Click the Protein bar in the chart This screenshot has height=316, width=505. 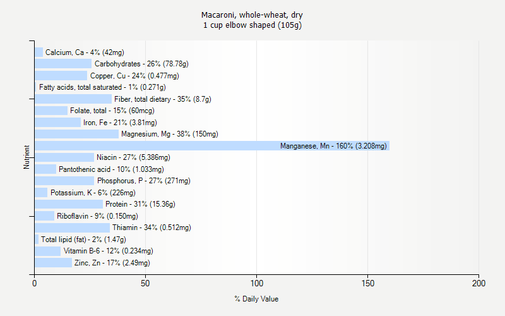pyautogui.click(x=69, y=204)
